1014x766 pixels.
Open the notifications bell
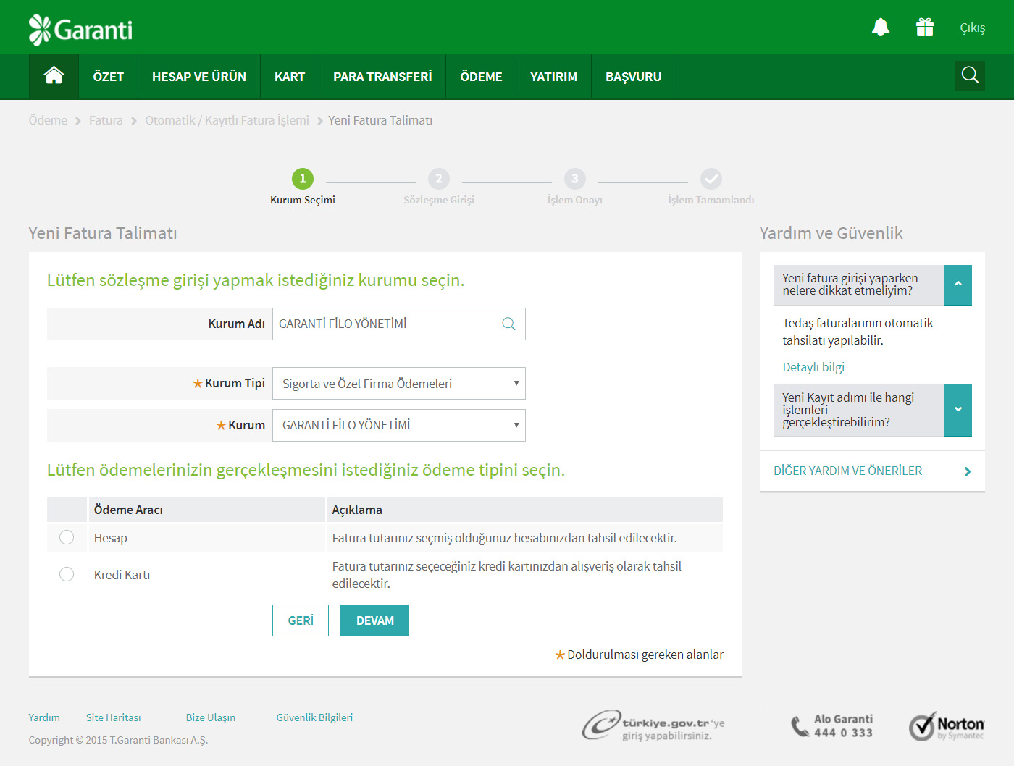tap(881, 28)
